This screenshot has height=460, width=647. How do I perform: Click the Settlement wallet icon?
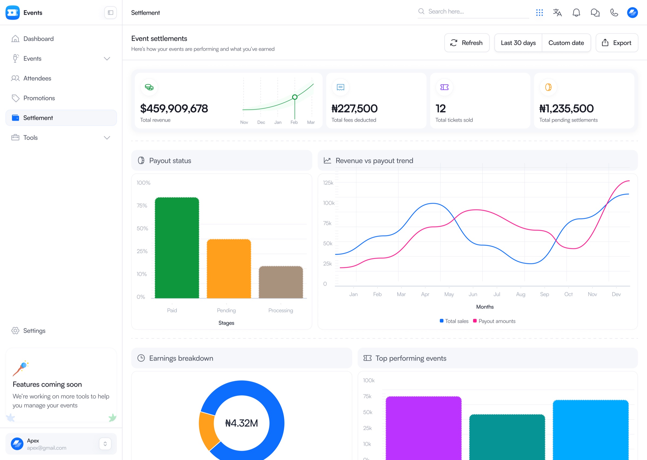15,118
